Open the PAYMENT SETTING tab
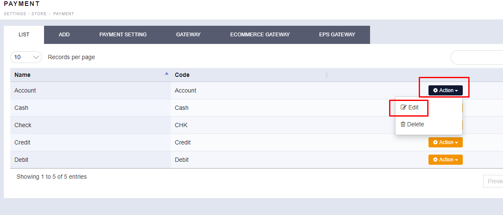 pos(123,35)
